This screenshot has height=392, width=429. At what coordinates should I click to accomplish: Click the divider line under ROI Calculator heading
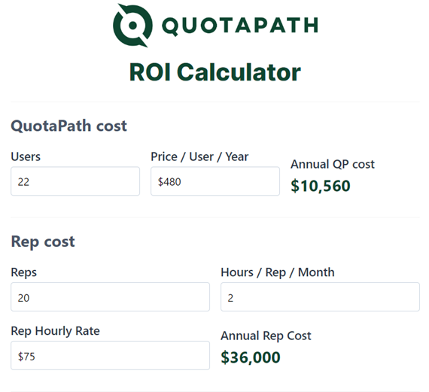tap(215, 102)
